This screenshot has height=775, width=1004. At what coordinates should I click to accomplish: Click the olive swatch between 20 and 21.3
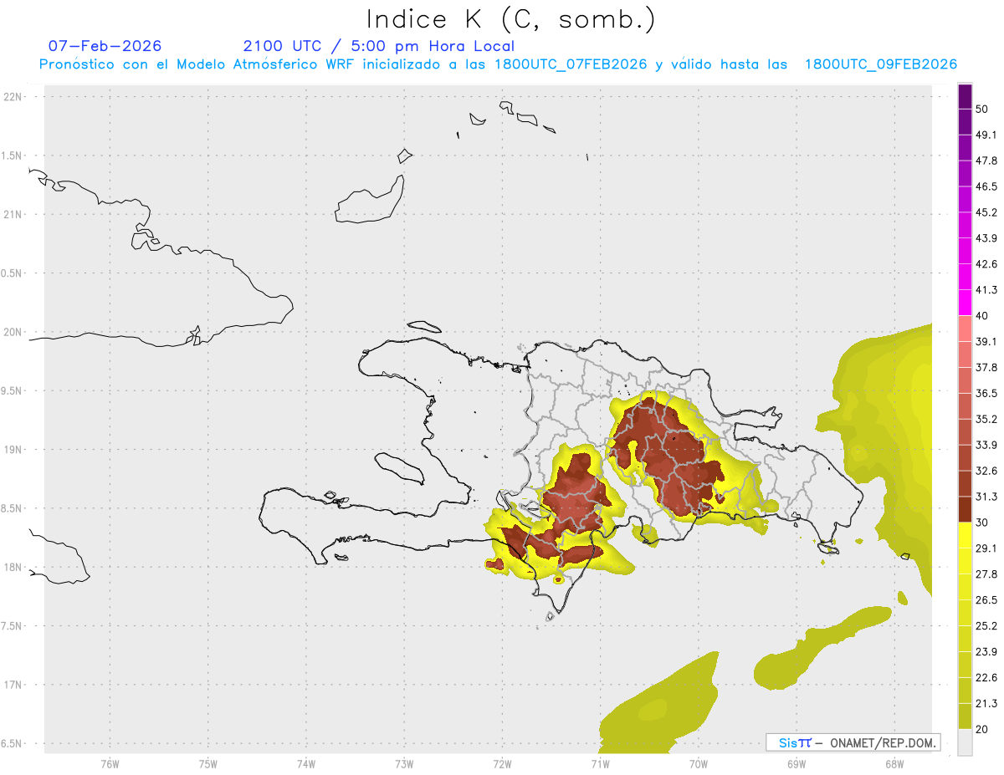click(x=966, y=716)
